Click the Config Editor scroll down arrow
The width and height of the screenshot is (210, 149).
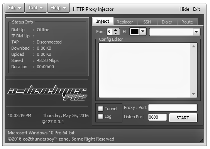(193, 94)
